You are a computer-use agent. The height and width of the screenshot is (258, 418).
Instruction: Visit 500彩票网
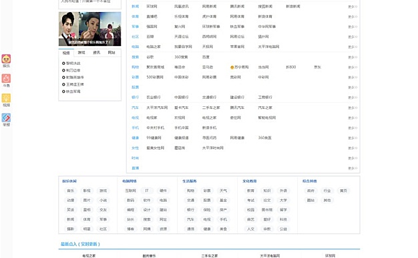[155, 77]
